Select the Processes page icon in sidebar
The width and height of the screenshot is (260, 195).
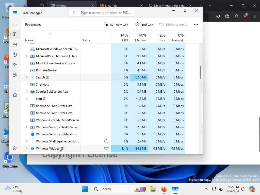15,34
